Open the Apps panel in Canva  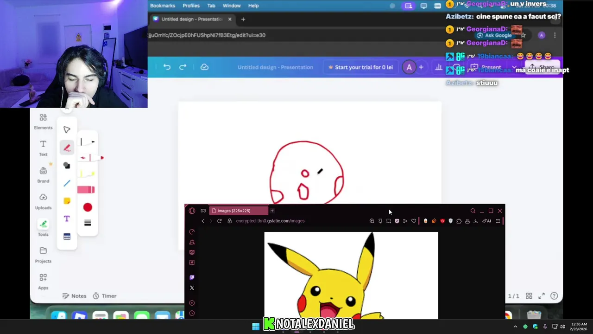(x=43, y=281)
